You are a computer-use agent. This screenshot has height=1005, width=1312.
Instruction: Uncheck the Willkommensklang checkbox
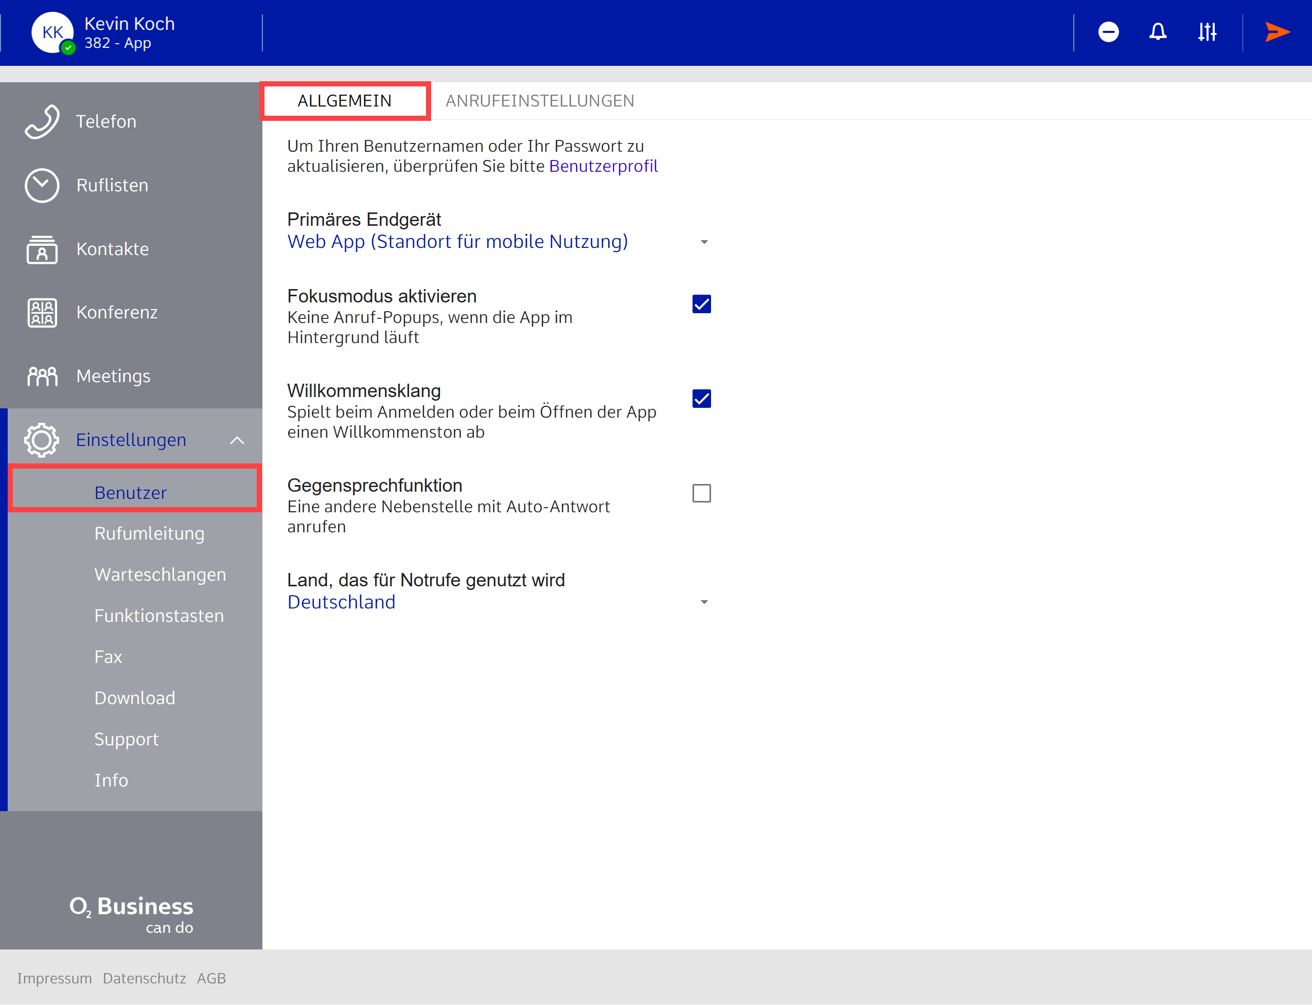[x=701, y=399]
